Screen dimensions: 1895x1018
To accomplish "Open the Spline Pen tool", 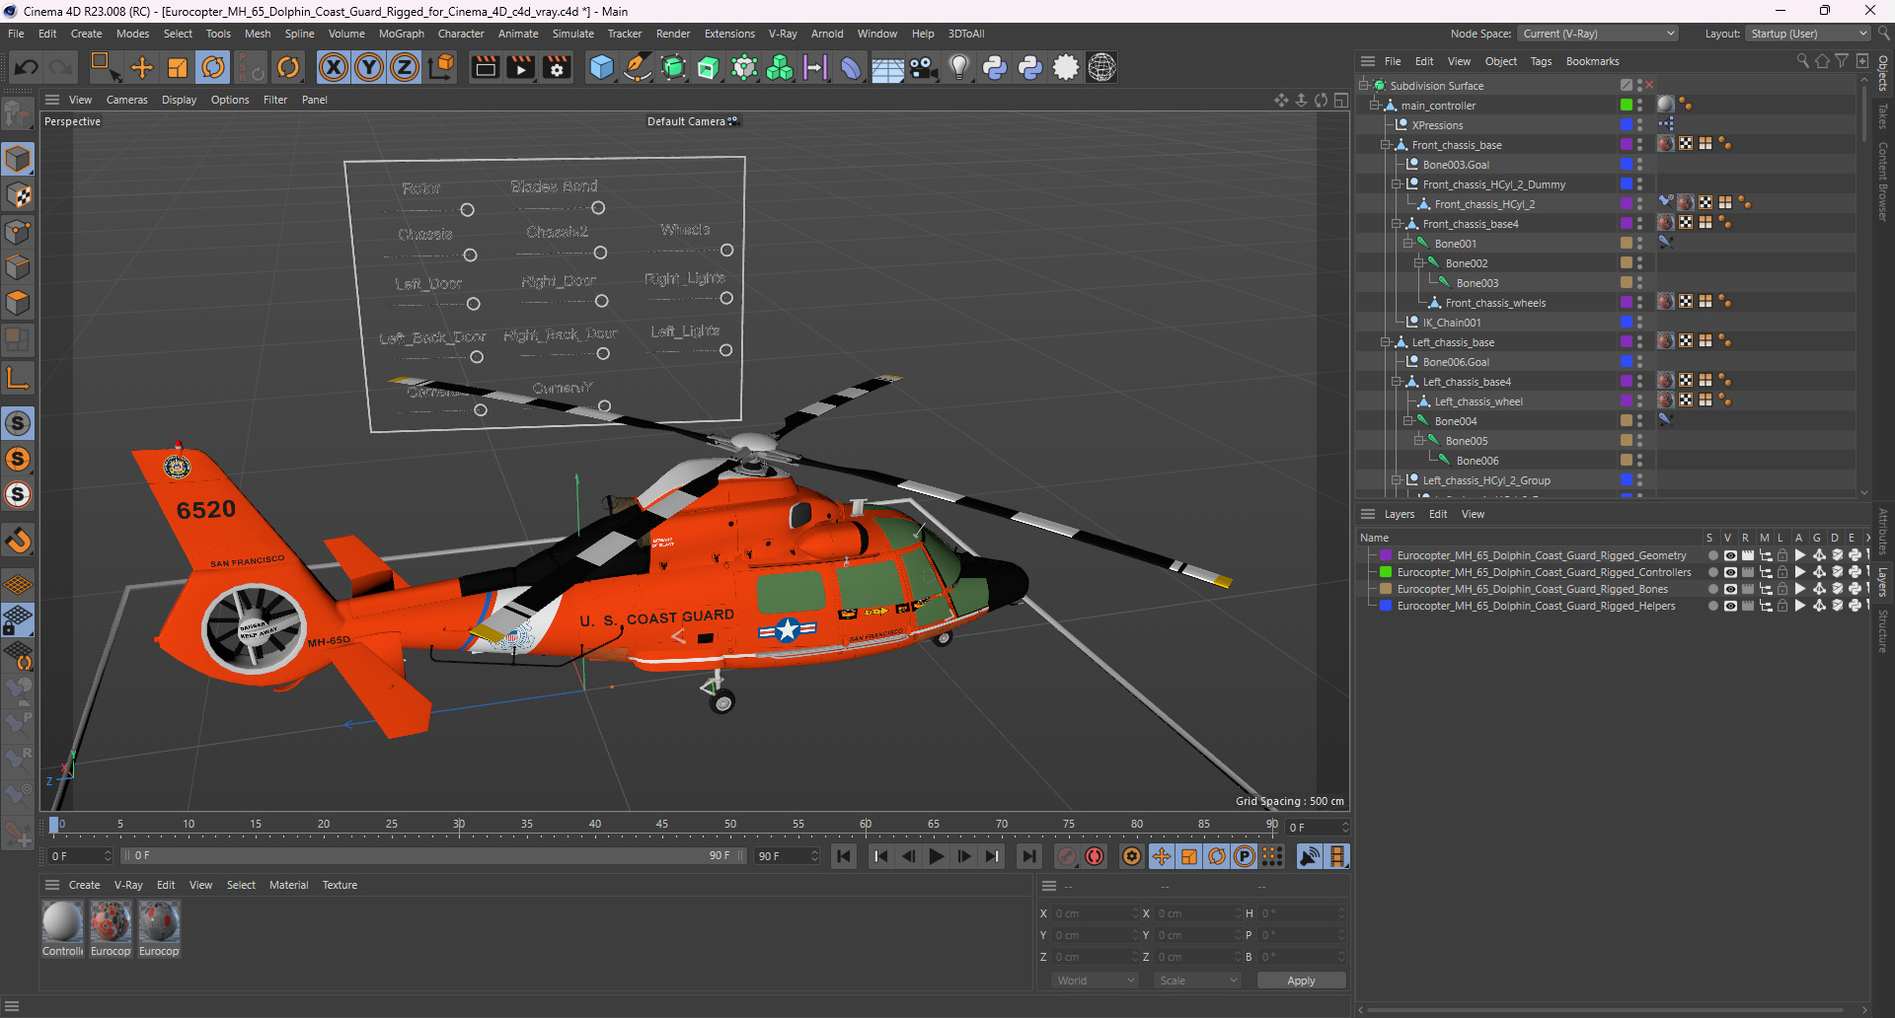I will (x=638, y=67).
